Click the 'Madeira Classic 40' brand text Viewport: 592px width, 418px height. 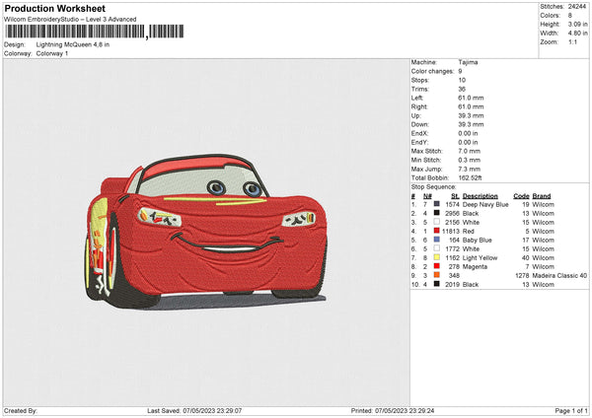559,275
